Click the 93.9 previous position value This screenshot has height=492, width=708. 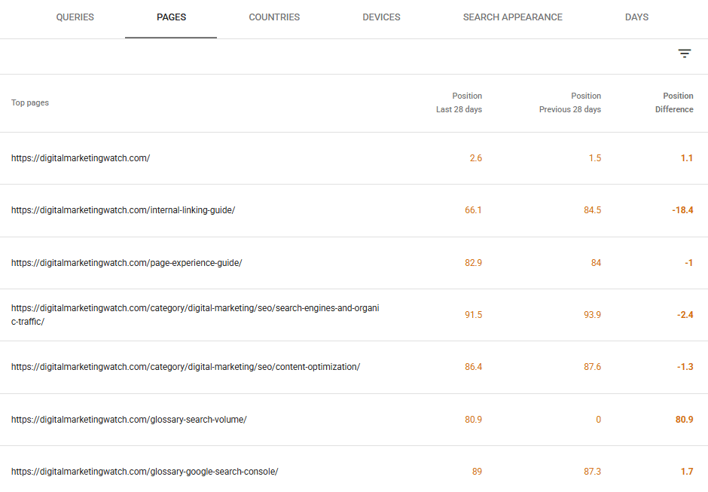(592, 315)
